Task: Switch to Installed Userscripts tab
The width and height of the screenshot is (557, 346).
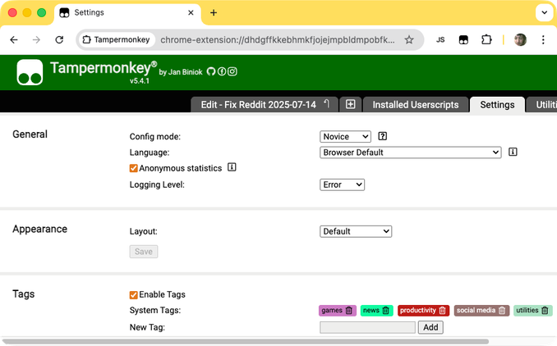Action: tap(416, 105)
